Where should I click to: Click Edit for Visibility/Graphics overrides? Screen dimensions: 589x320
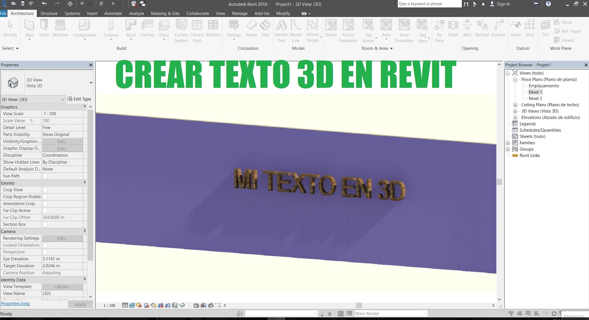pos(62,142)
